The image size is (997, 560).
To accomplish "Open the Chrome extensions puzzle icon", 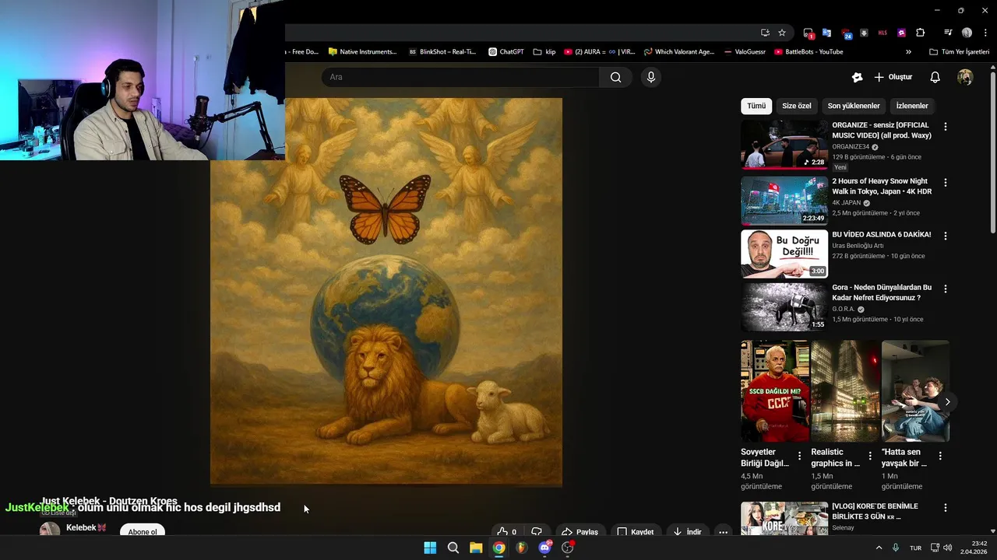I will (920, 33).
